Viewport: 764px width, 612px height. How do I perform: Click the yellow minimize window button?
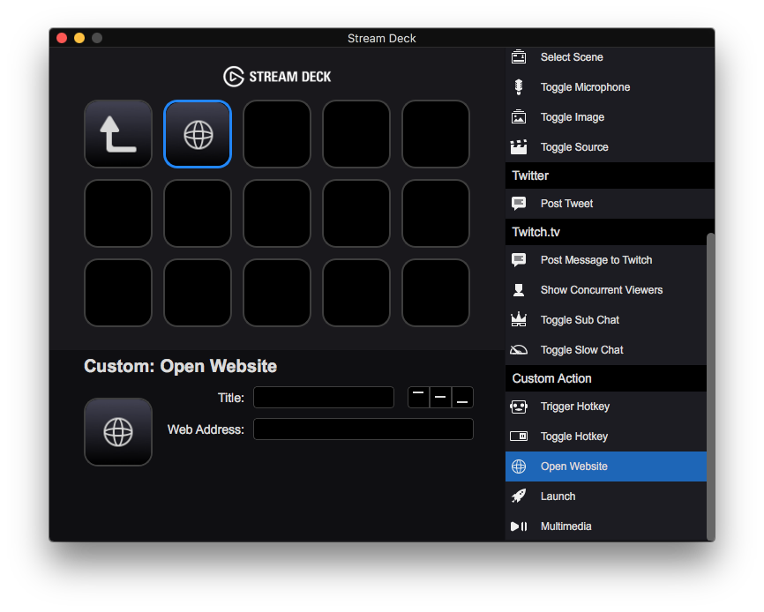79,38
